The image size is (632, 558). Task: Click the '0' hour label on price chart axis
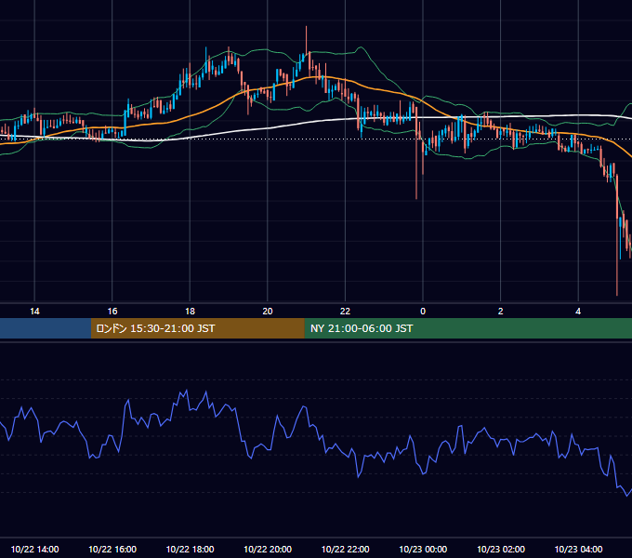(x=423, y=312)
